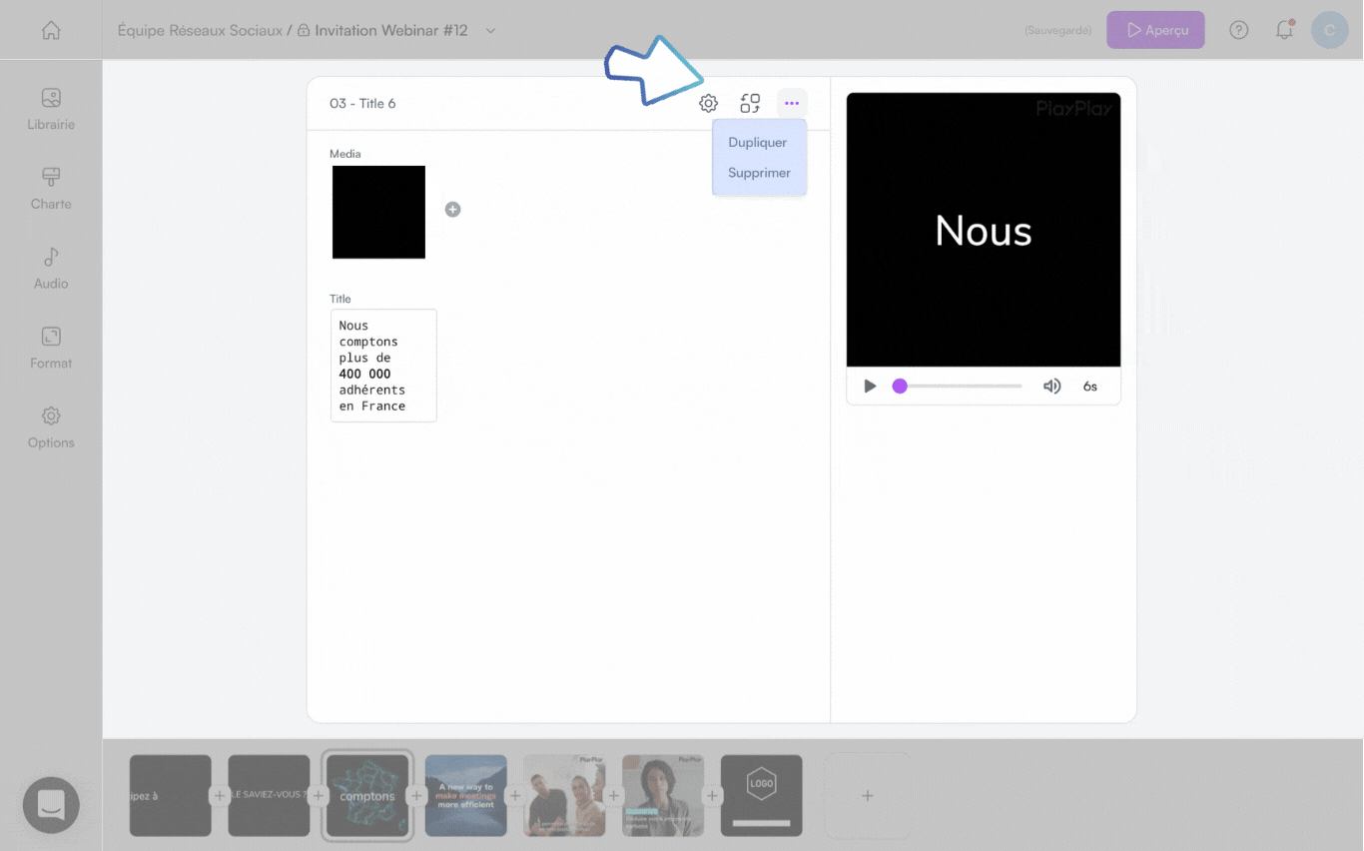Open the notifications bell
The image size is (1364, 851).
[x=1285, y=30]
